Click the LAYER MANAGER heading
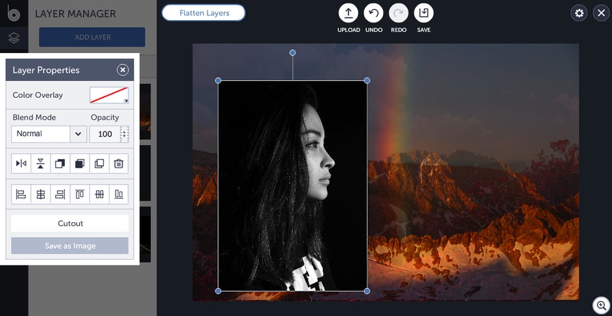This screenshot has width=612, height=316. tap(75, 14)
